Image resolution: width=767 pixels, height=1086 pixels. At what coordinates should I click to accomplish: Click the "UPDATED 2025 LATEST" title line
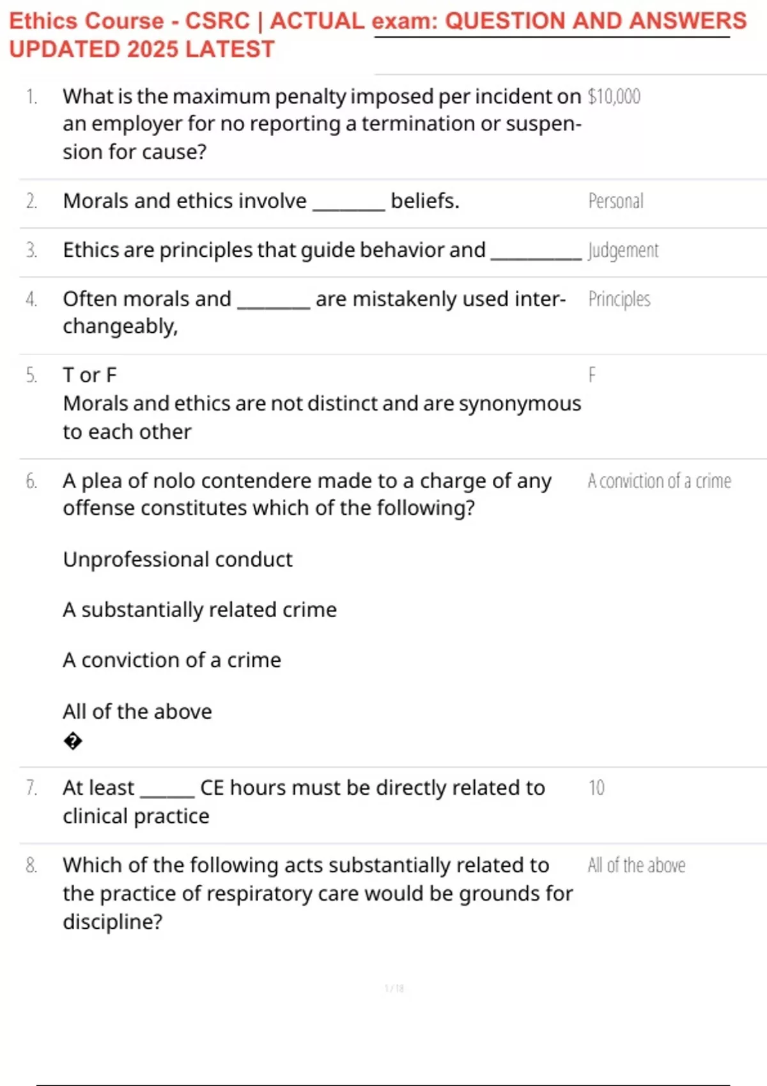tap(142, 49)
